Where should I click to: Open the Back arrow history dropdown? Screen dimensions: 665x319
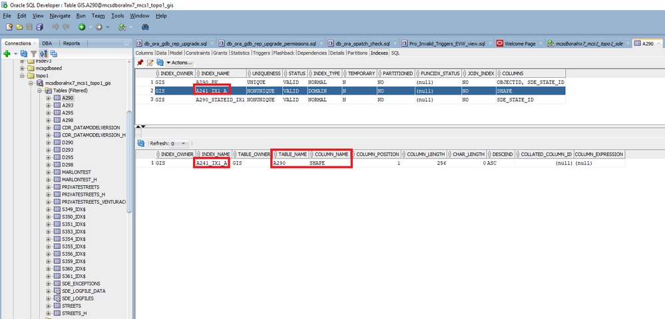tap(91, 27)
